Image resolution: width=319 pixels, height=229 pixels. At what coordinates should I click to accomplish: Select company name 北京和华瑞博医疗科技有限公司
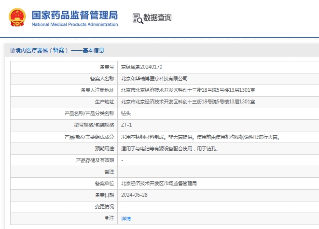tap(154, 78)
